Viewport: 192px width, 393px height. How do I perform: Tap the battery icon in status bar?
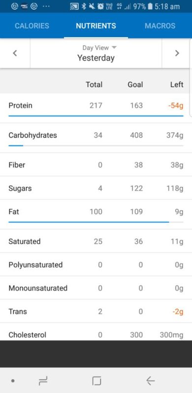150,6
